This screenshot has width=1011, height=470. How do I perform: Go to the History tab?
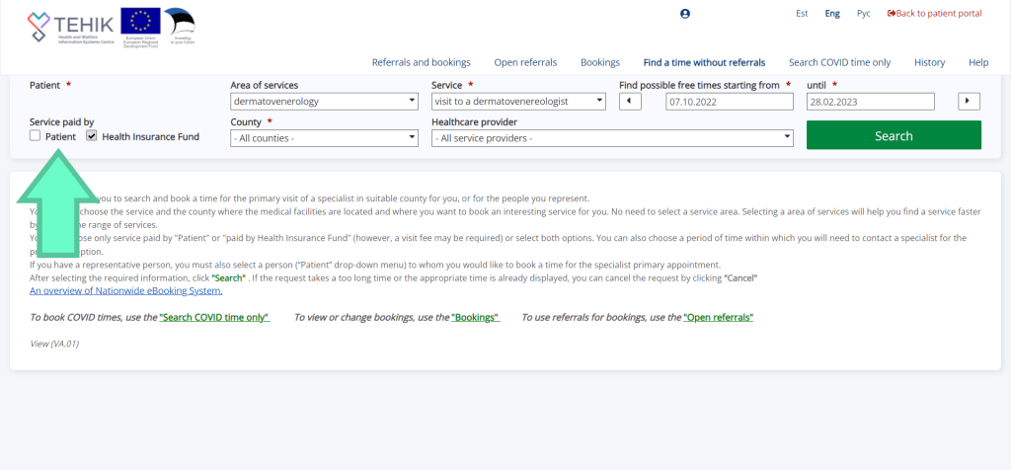pyautogui.click(x=929, y=62)
